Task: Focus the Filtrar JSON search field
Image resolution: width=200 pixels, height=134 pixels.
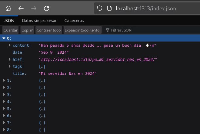Action: [152, 30]
